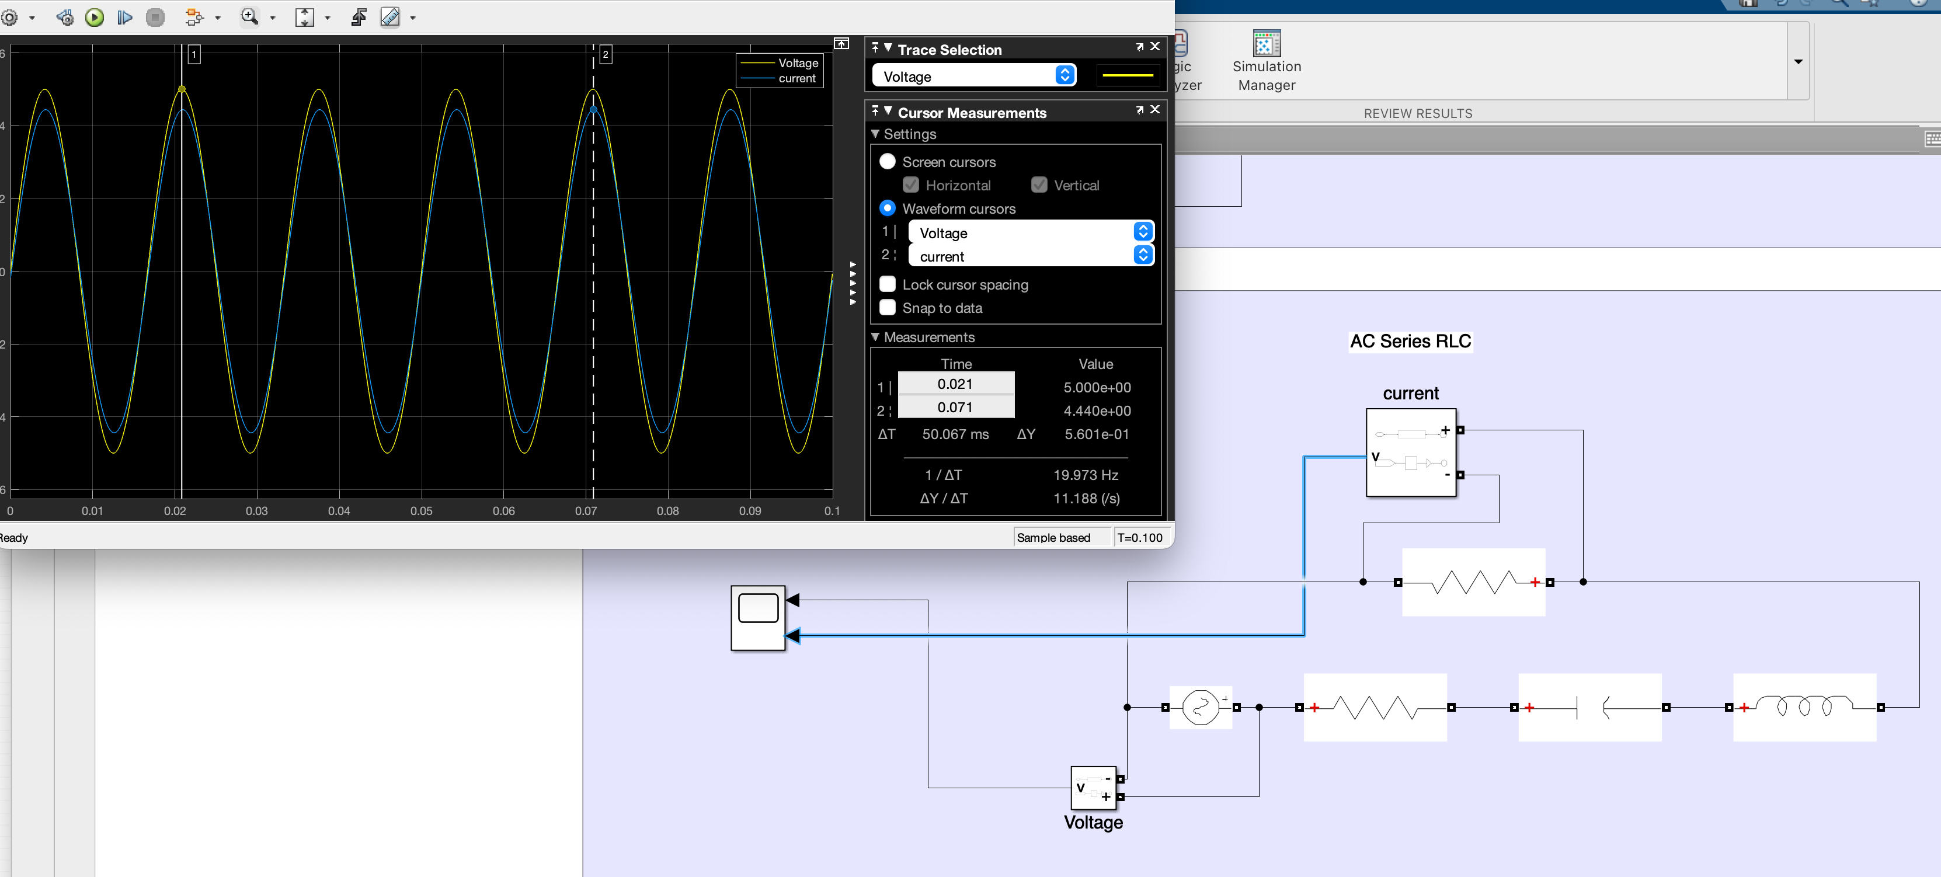
Task: Open cursor 2 current signal dropdown
Action: click(x=1031, y=256)
